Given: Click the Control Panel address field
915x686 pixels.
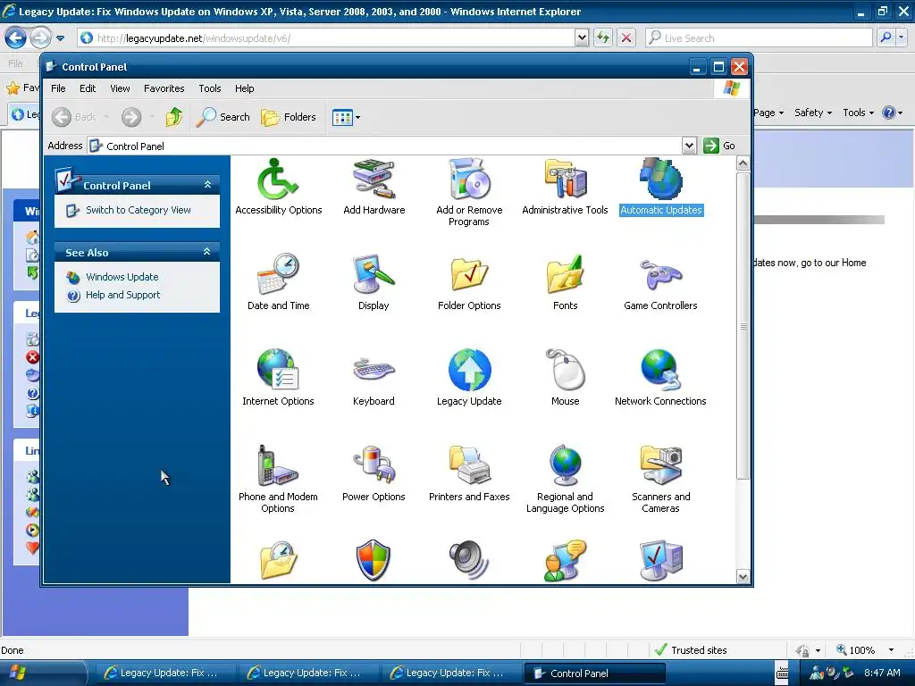Looking at the screenshot, I should pyautogui.click(x=385, y=146).
